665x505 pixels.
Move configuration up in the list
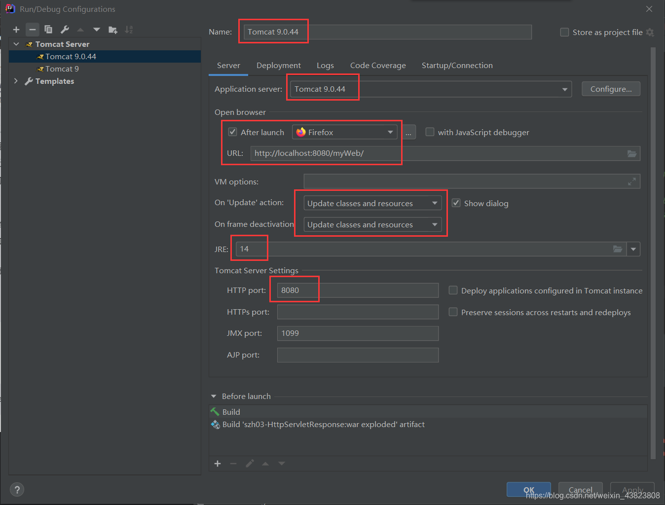80,30
